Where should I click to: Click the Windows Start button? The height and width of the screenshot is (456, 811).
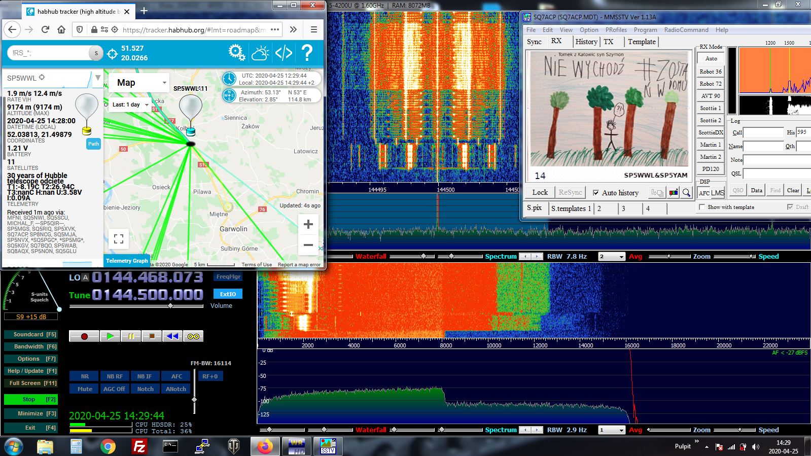14,446
